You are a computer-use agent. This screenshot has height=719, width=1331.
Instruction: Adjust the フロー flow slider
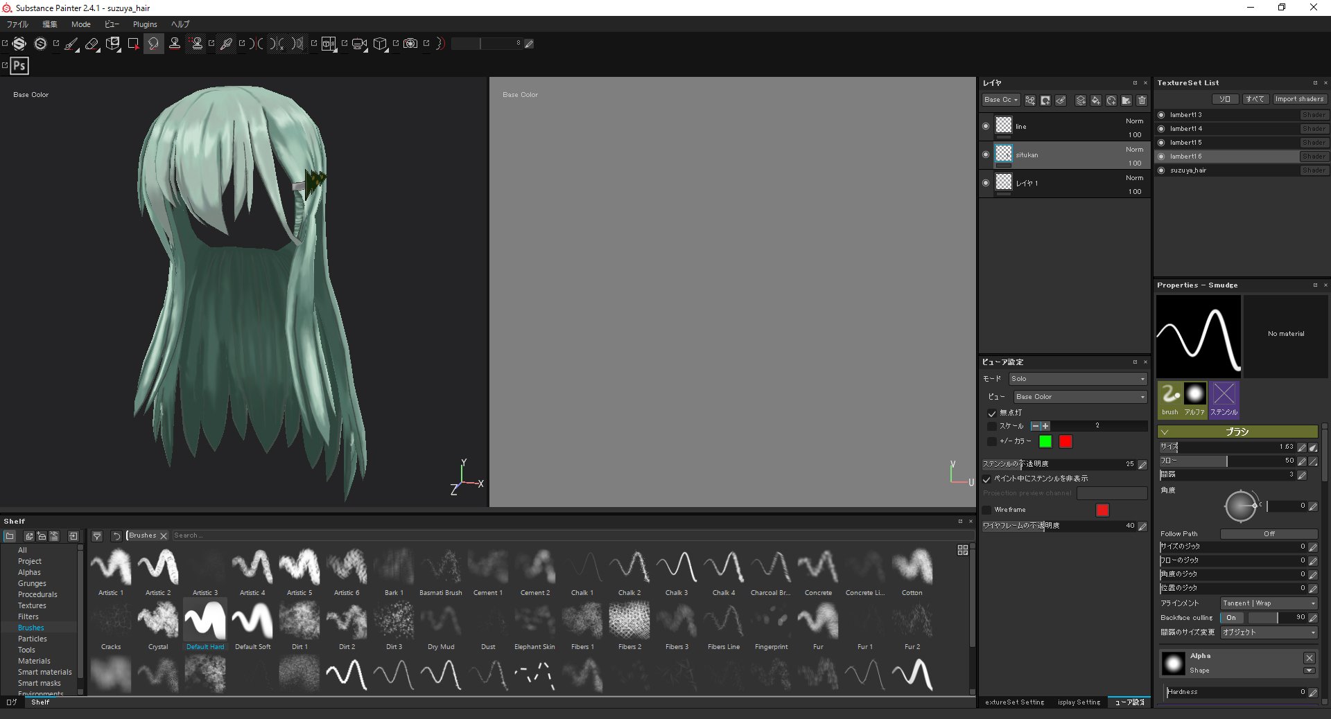pos(1227,461)
